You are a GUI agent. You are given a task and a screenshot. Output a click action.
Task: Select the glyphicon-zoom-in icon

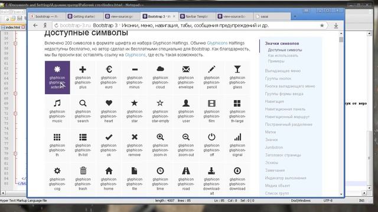160,137
